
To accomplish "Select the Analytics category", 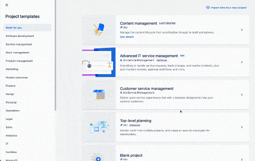I will point(11,136).
